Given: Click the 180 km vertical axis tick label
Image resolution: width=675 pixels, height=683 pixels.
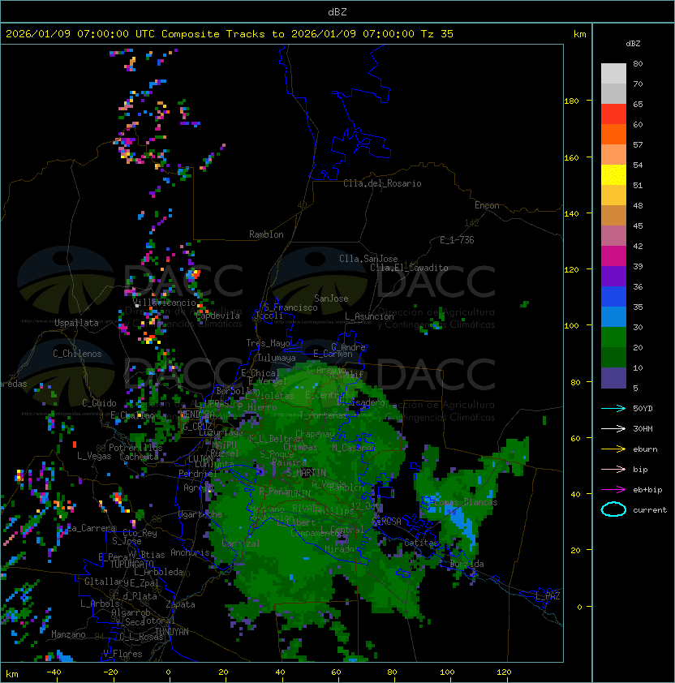Looking at the screenshot, I should 571,101.
